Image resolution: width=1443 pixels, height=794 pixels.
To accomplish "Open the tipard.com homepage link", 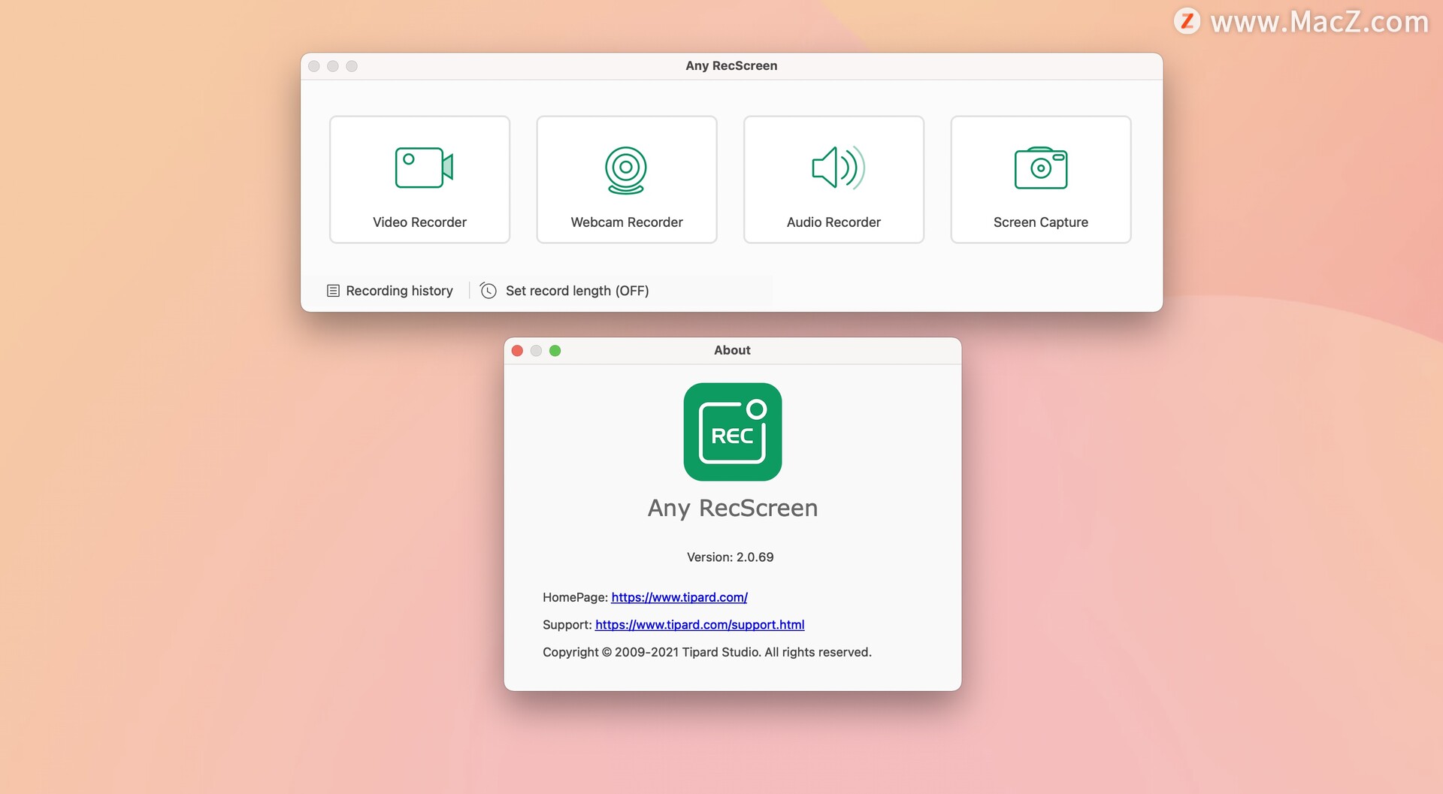I will pos(679,597).
